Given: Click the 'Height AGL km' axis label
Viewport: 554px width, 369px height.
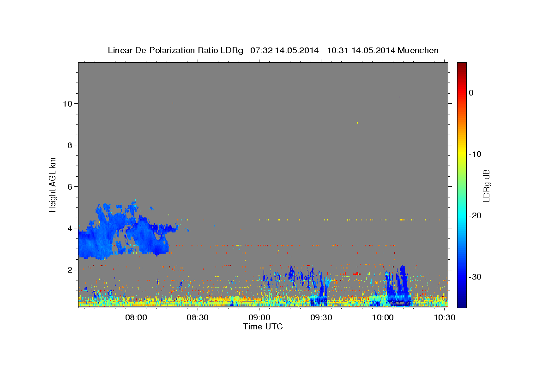Looking at the screenshot, I should click(x=53, y=184).
